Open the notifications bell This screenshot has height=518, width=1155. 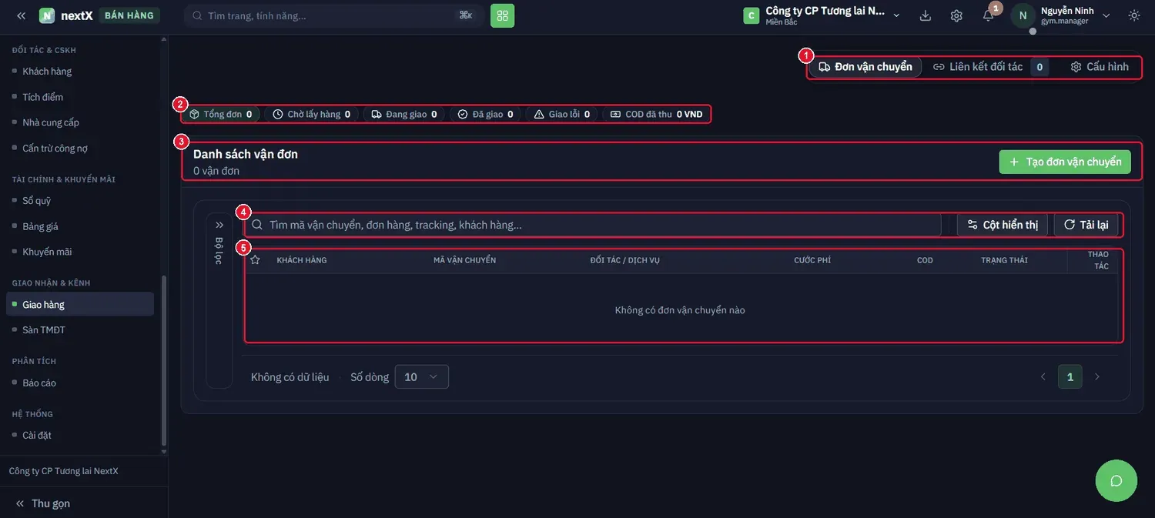(988, 15)
